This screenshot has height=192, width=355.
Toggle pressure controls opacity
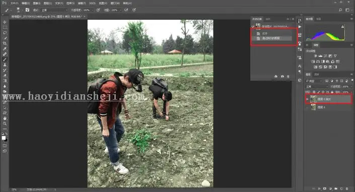point(98,10)
